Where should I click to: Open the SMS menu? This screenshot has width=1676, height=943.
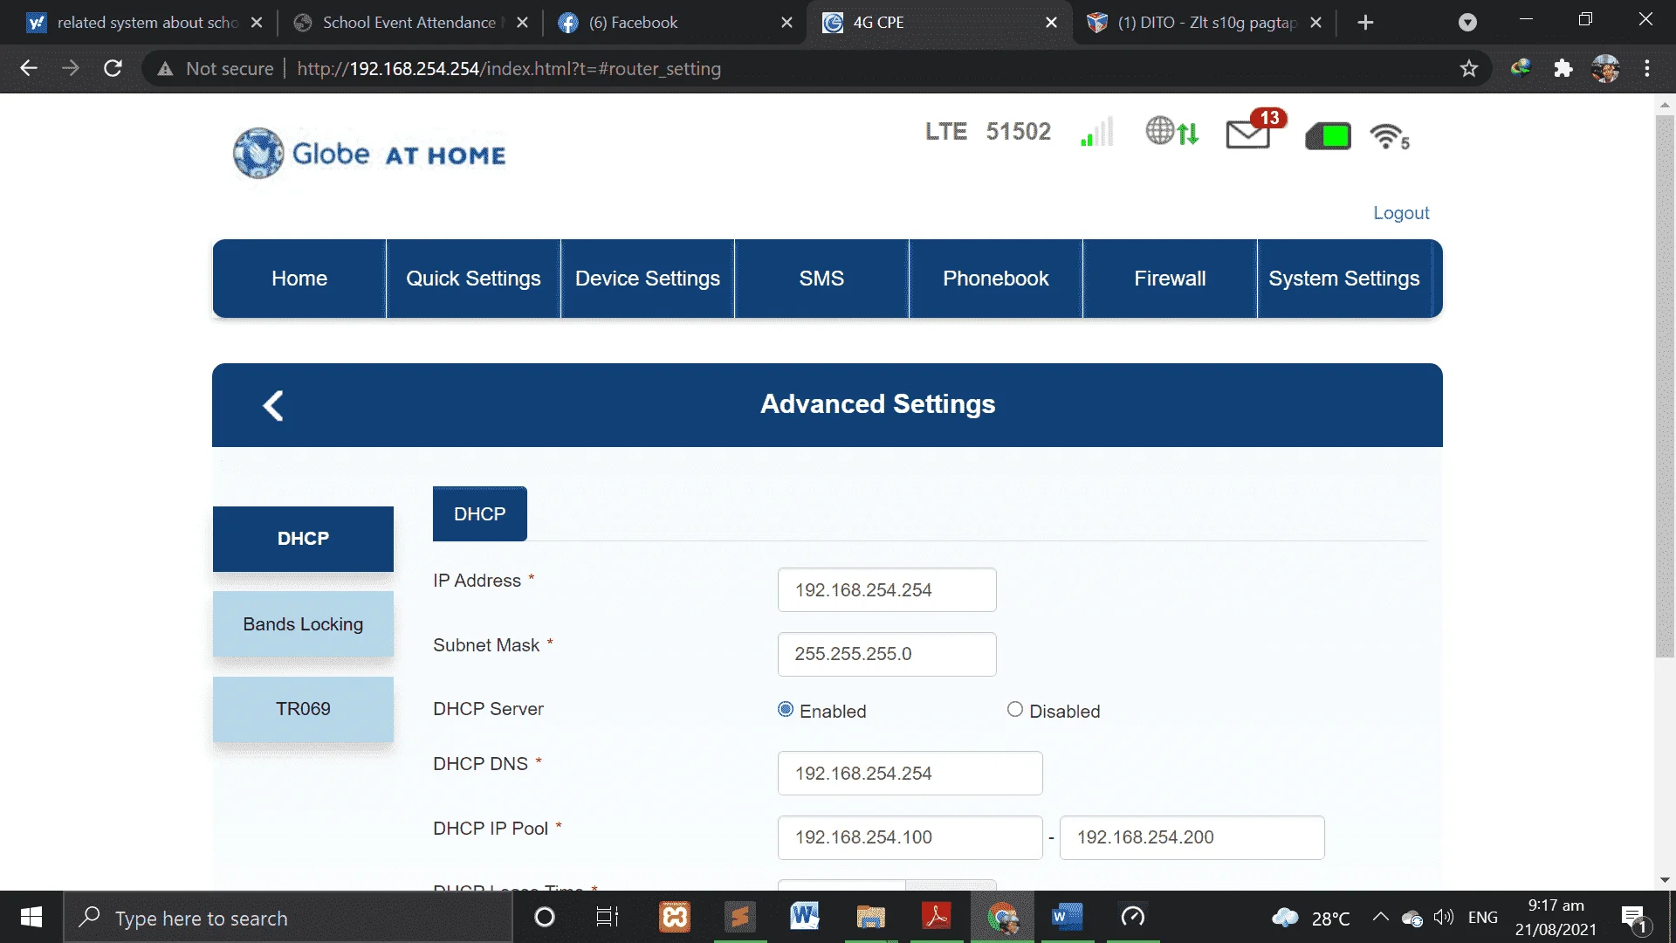(821, 279)
